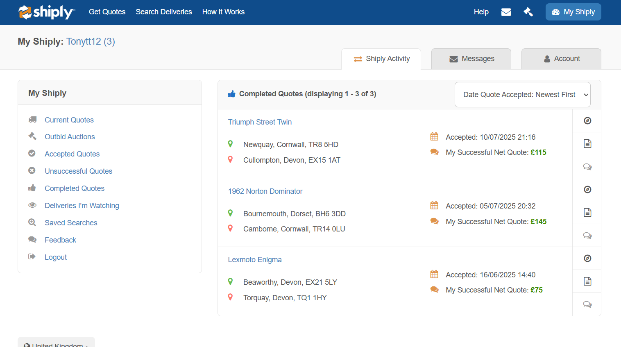Expand Date Quote Accepted sort dropdown
Image resolution: width=621 pixels, height=347 pixels.
click(x=522, y=95)
